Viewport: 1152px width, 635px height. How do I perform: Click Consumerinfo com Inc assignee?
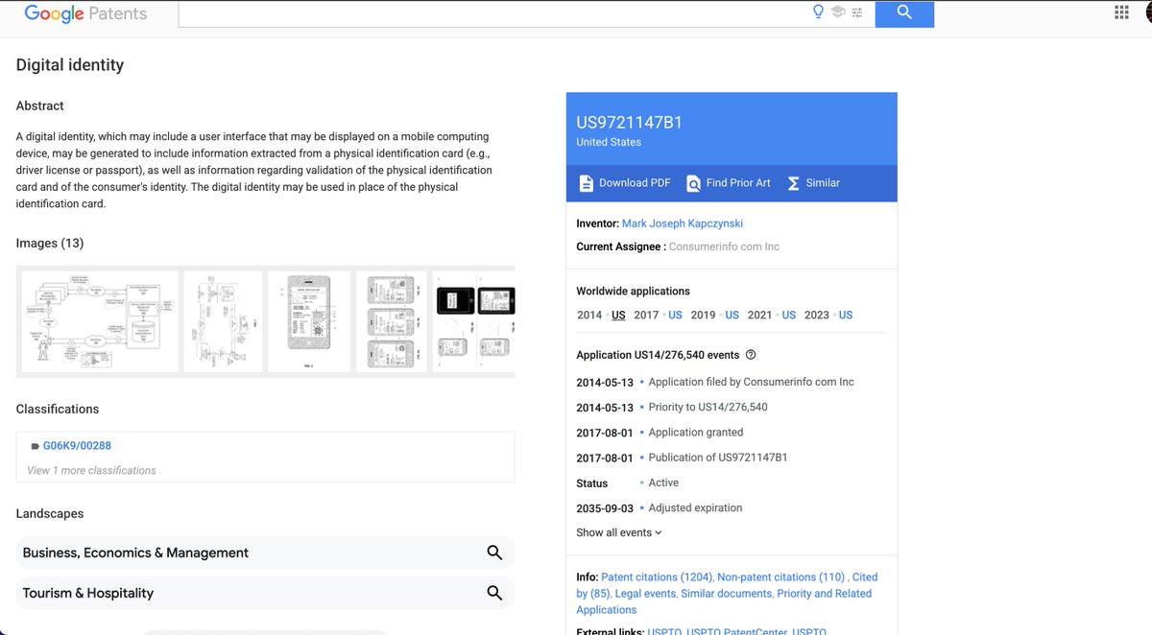click(x=724, y=247)
